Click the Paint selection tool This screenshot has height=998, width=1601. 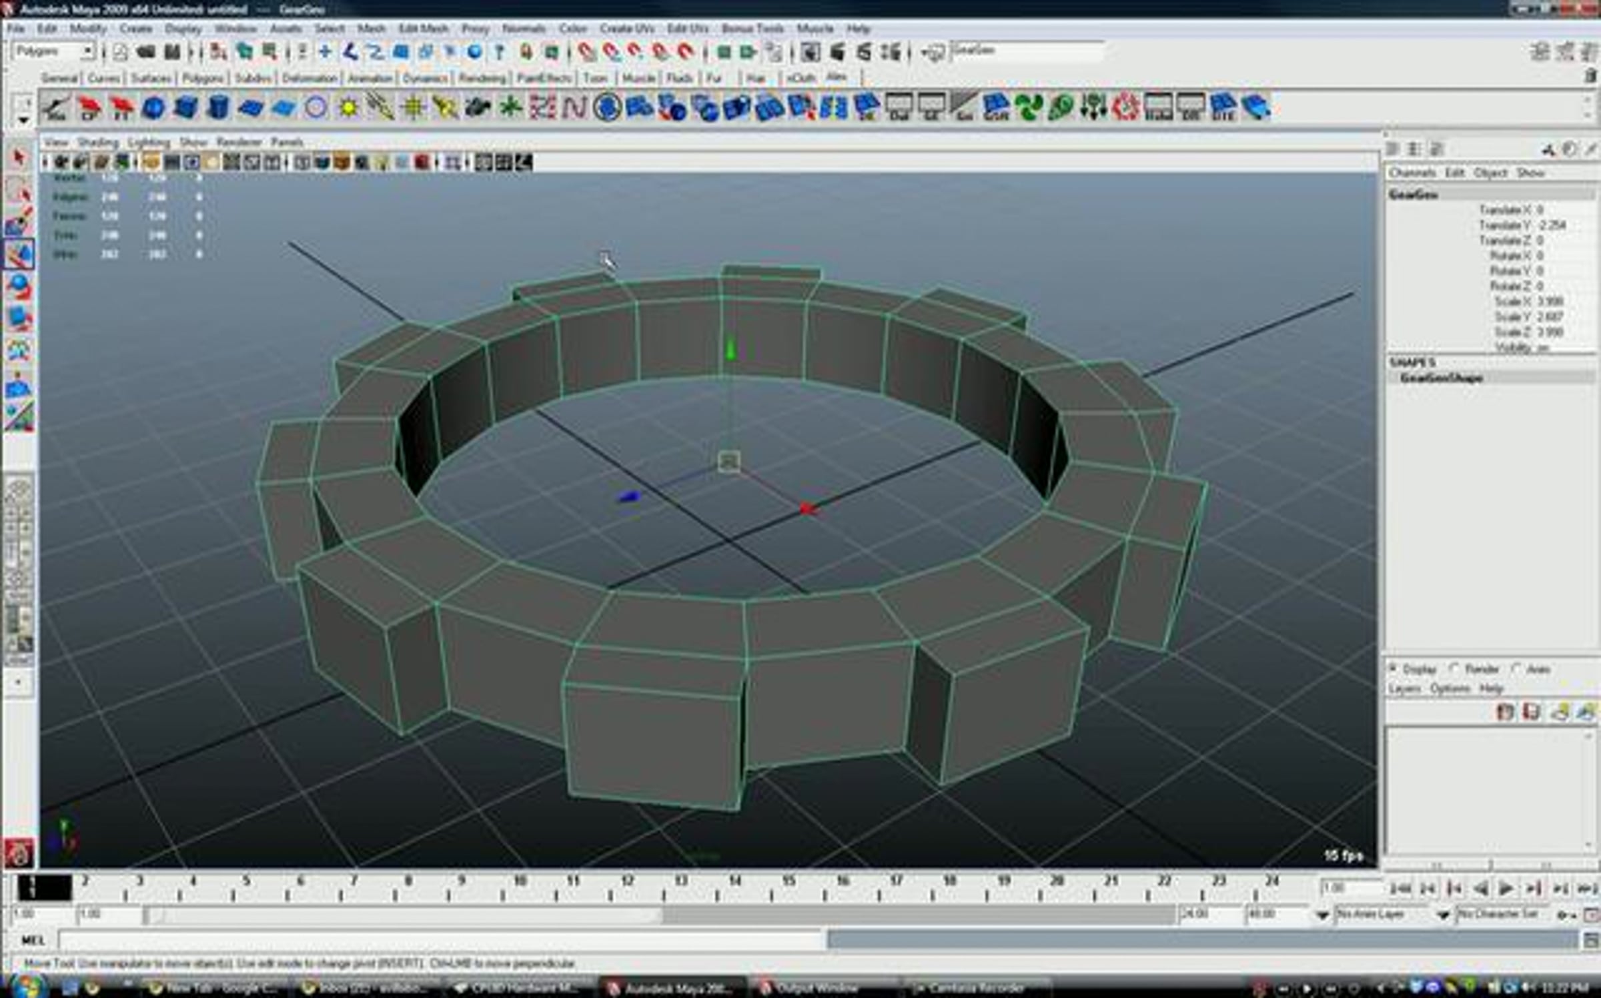[19, 222]
